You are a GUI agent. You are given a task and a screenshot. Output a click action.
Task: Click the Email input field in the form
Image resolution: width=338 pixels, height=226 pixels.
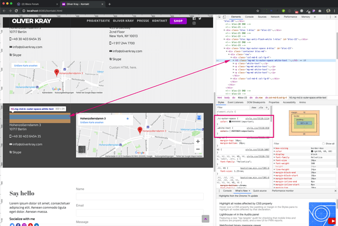pyautogui.click(x=140, y=213)
